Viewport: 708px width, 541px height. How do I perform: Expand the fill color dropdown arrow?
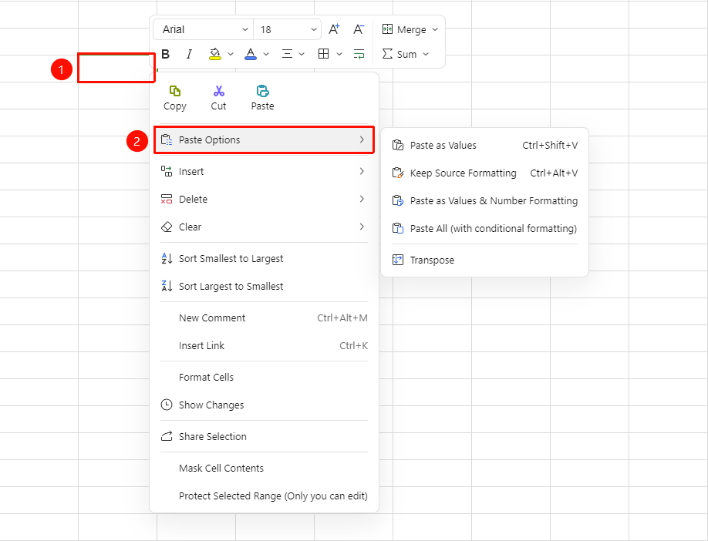coord(231,54)
